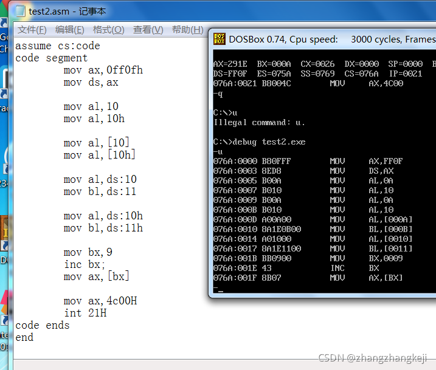Click the line 'mov ax,0ff0fh'
436x370 pixels.
point(103,70)
